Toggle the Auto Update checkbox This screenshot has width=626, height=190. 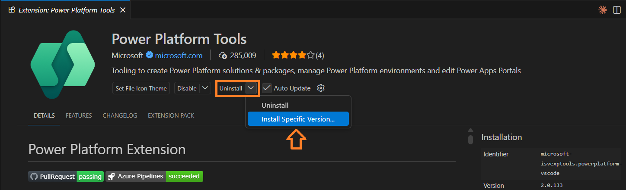(x=267, y=88)
